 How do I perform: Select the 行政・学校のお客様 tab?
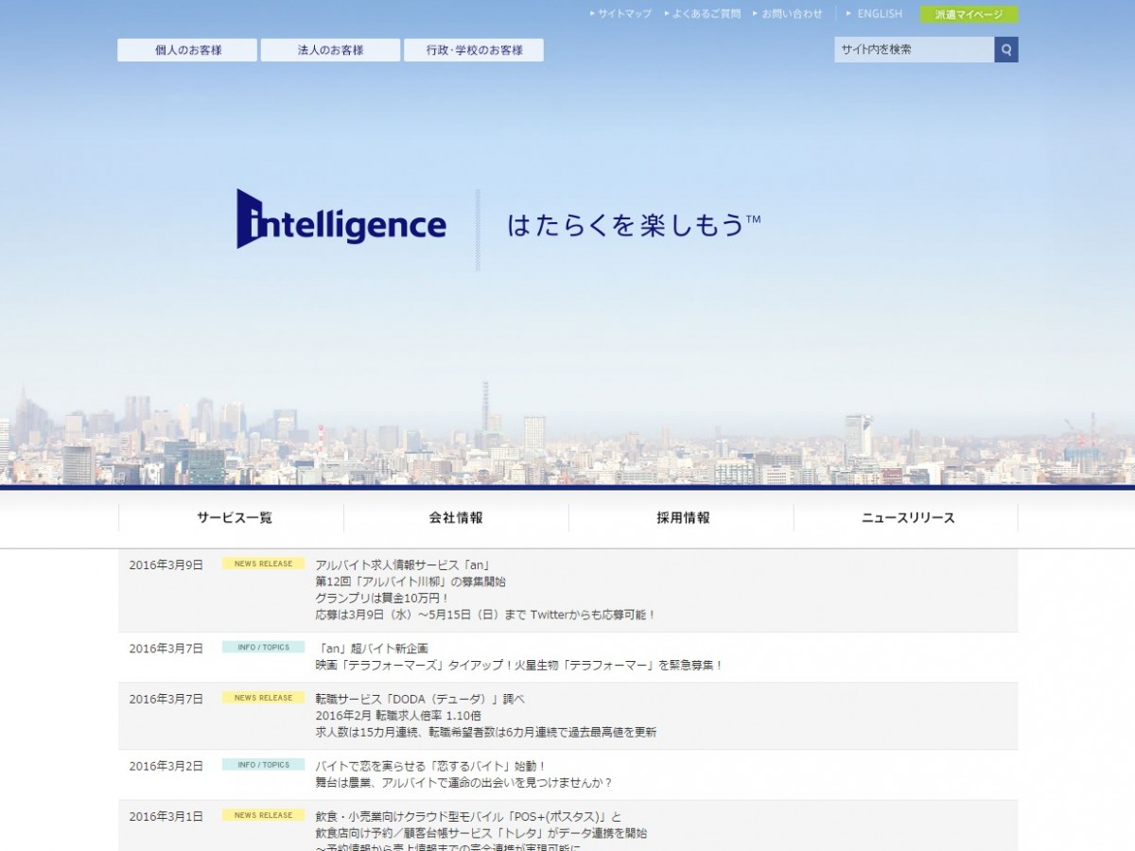tap(474, 50)
